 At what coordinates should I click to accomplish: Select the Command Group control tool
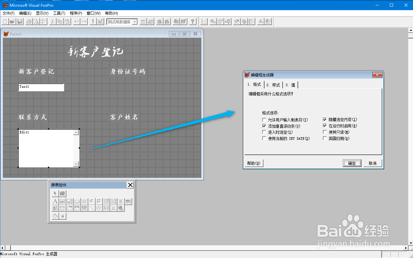[84, 201]
